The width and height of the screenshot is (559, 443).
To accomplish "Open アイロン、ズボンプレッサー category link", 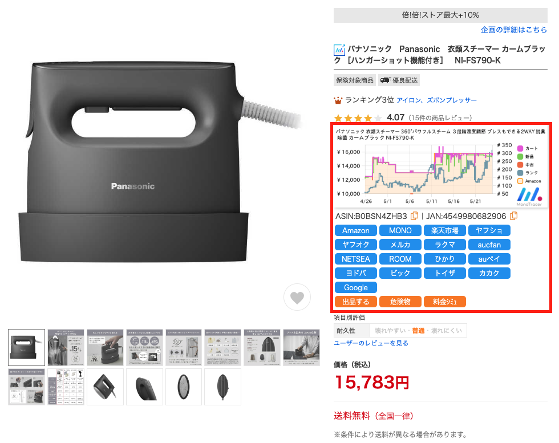I will [436, 100].
